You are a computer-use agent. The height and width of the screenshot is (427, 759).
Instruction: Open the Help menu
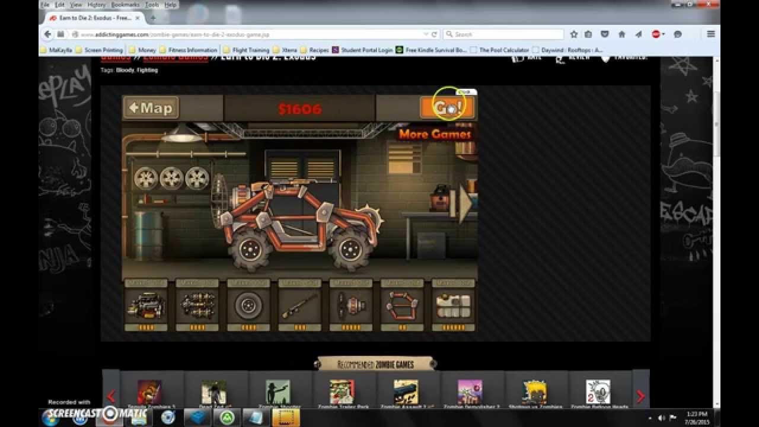171,5
